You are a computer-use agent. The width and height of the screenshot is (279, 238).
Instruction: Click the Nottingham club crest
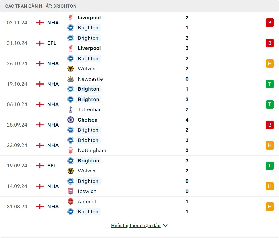[71, 150]
